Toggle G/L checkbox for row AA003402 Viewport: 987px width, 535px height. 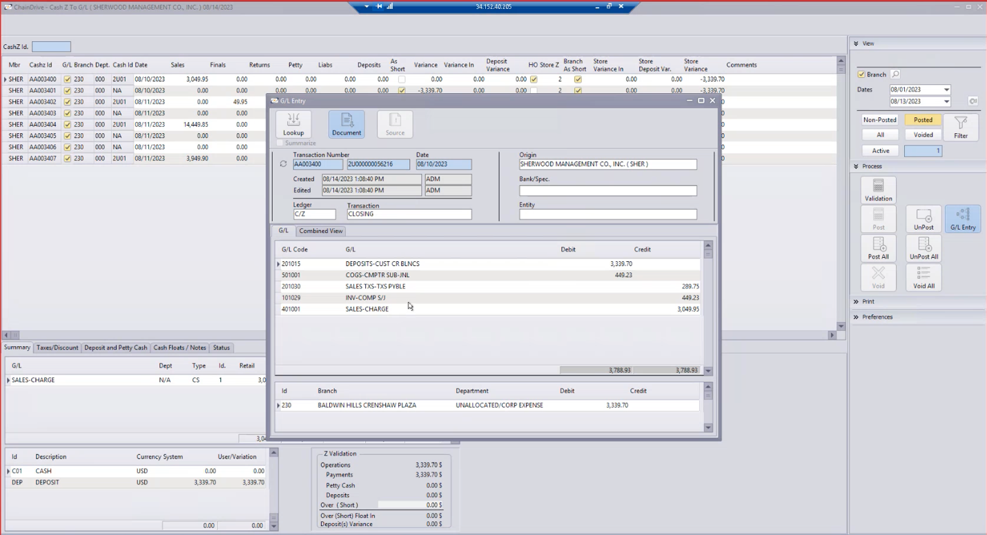pyautogui.click(x=67, y=102)
